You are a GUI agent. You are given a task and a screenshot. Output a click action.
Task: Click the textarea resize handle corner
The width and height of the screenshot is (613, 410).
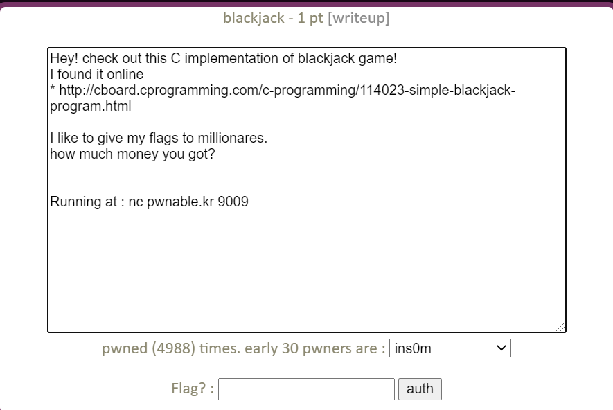tap(560, 327)
